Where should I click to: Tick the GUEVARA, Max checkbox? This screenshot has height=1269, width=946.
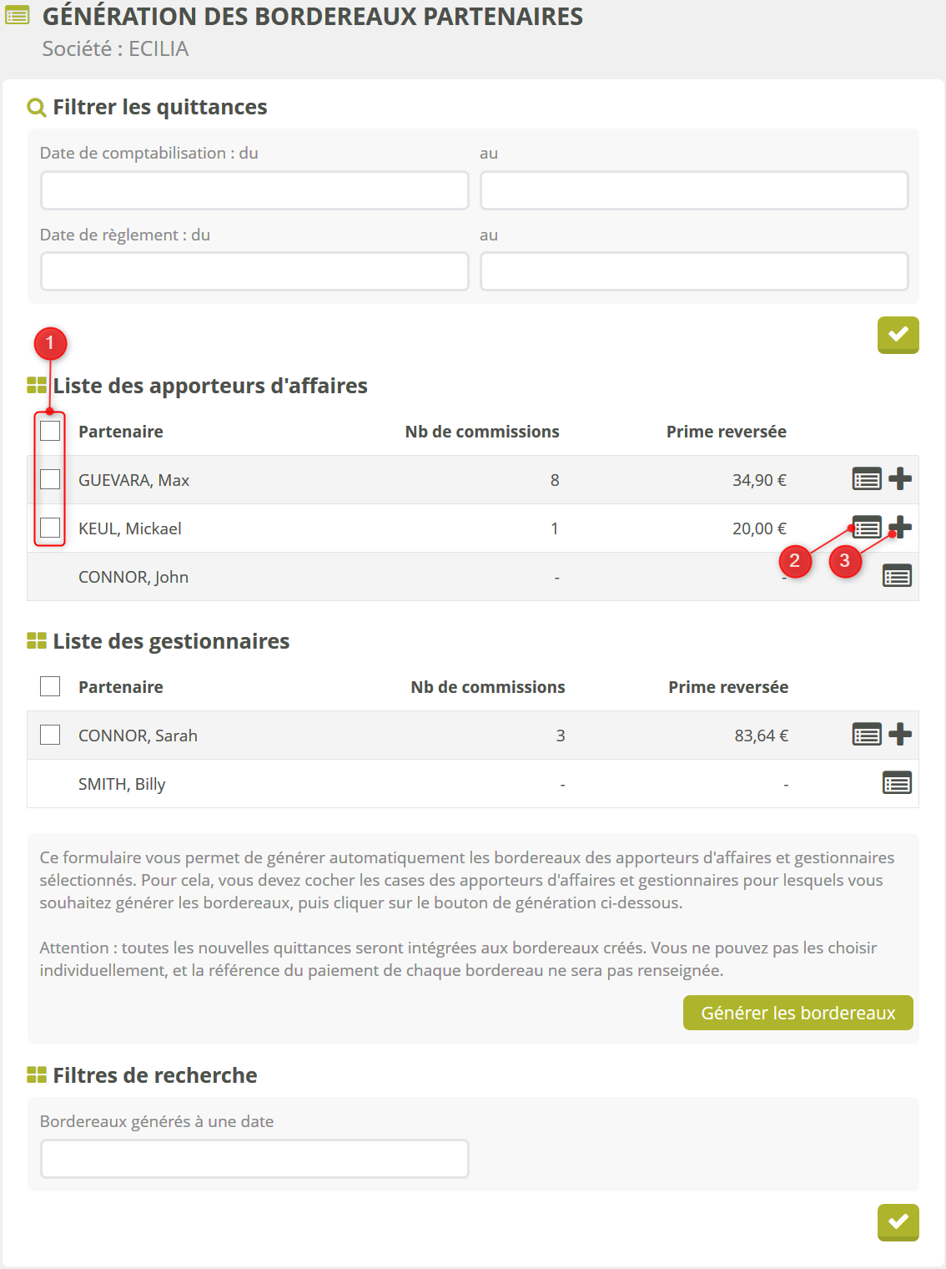(x=50, y=479)
